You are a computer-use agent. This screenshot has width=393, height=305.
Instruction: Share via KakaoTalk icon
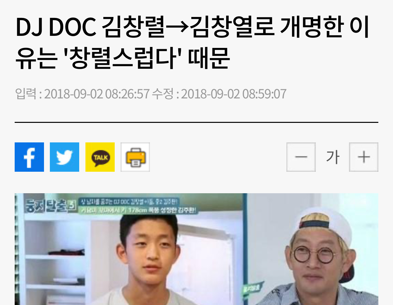tap(100, 157)
